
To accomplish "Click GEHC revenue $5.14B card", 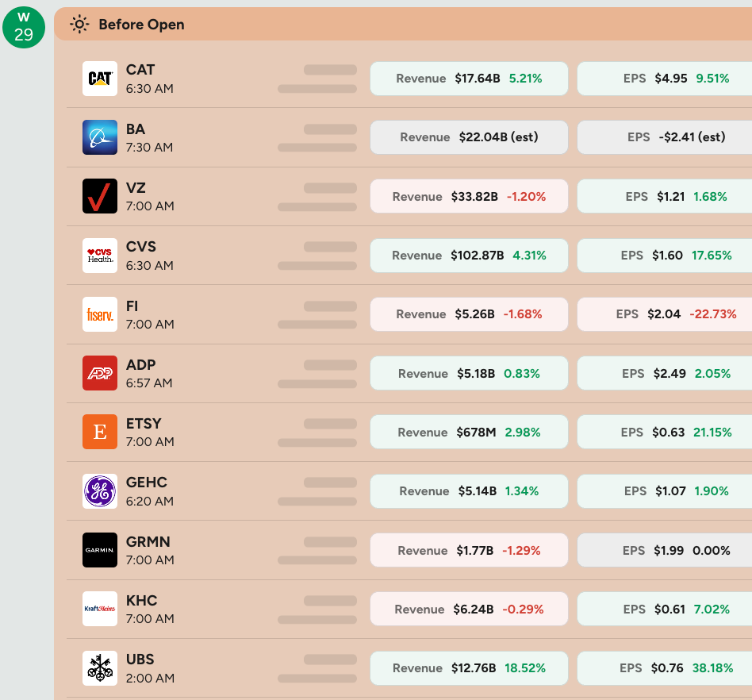I will tap(469, 491).
